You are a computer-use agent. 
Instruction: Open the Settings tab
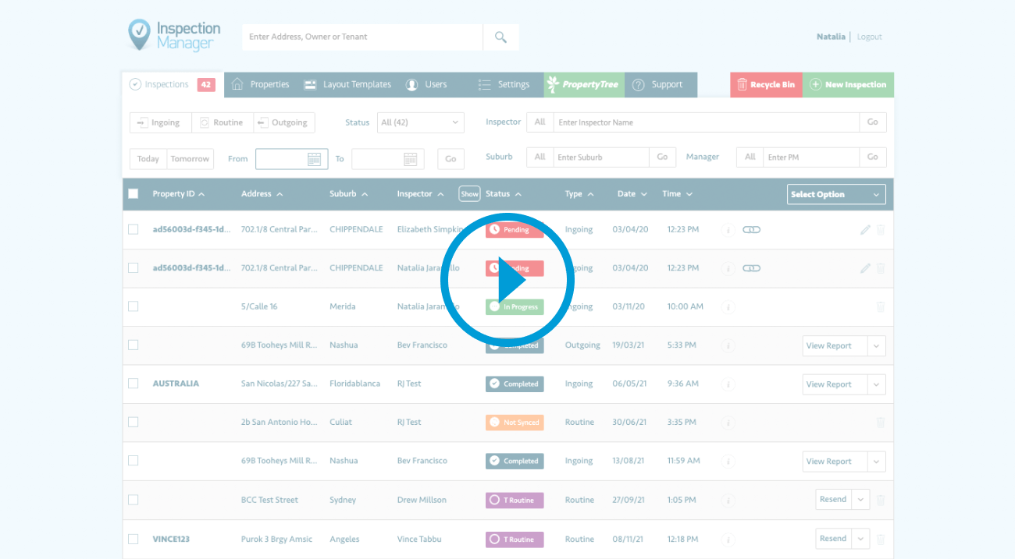click(504, 84)
